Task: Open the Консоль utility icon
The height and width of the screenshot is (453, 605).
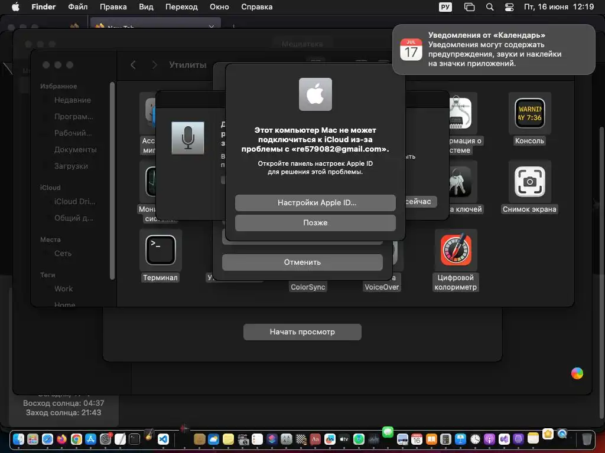Action: (530, 113)
